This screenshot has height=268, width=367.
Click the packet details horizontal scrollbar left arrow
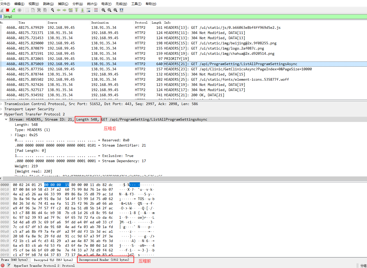point(1,178)
